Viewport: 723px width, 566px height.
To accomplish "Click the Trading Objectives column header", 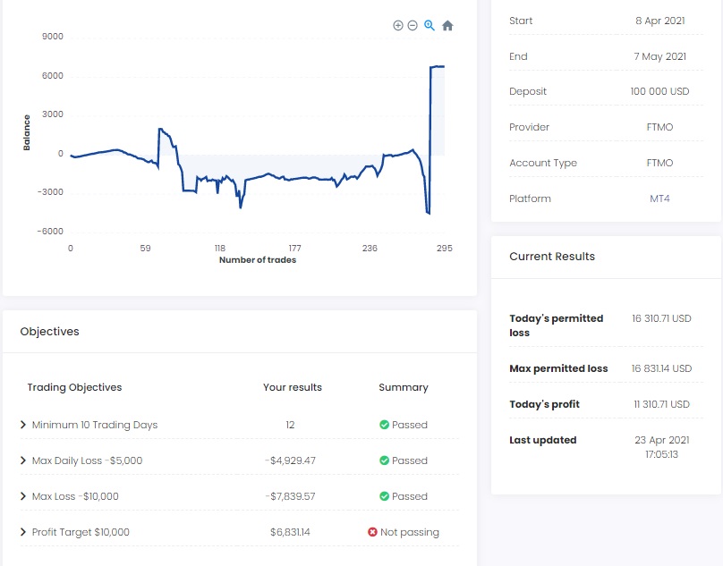I will [x=74, y=387].
